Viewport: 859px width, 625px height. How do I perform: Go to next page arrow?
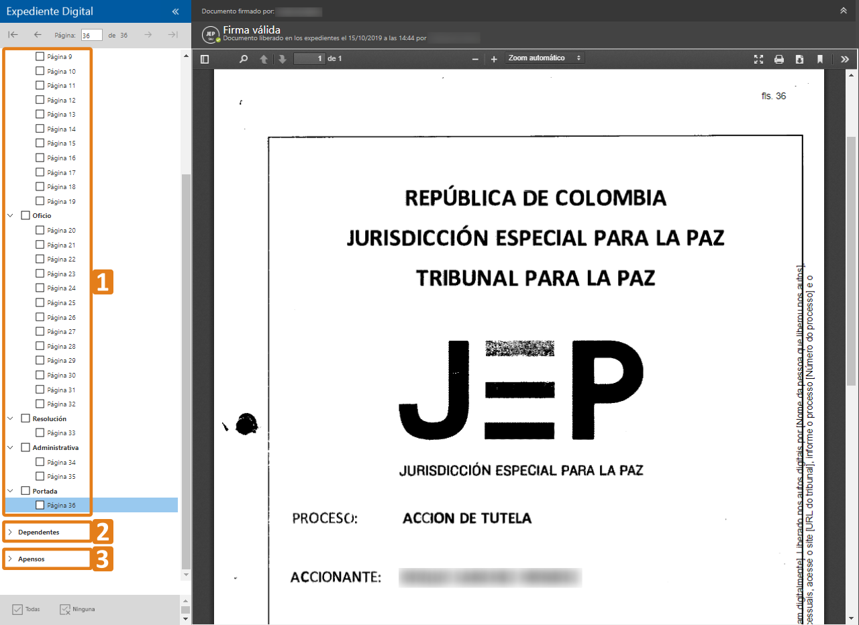tap(148, 35)
